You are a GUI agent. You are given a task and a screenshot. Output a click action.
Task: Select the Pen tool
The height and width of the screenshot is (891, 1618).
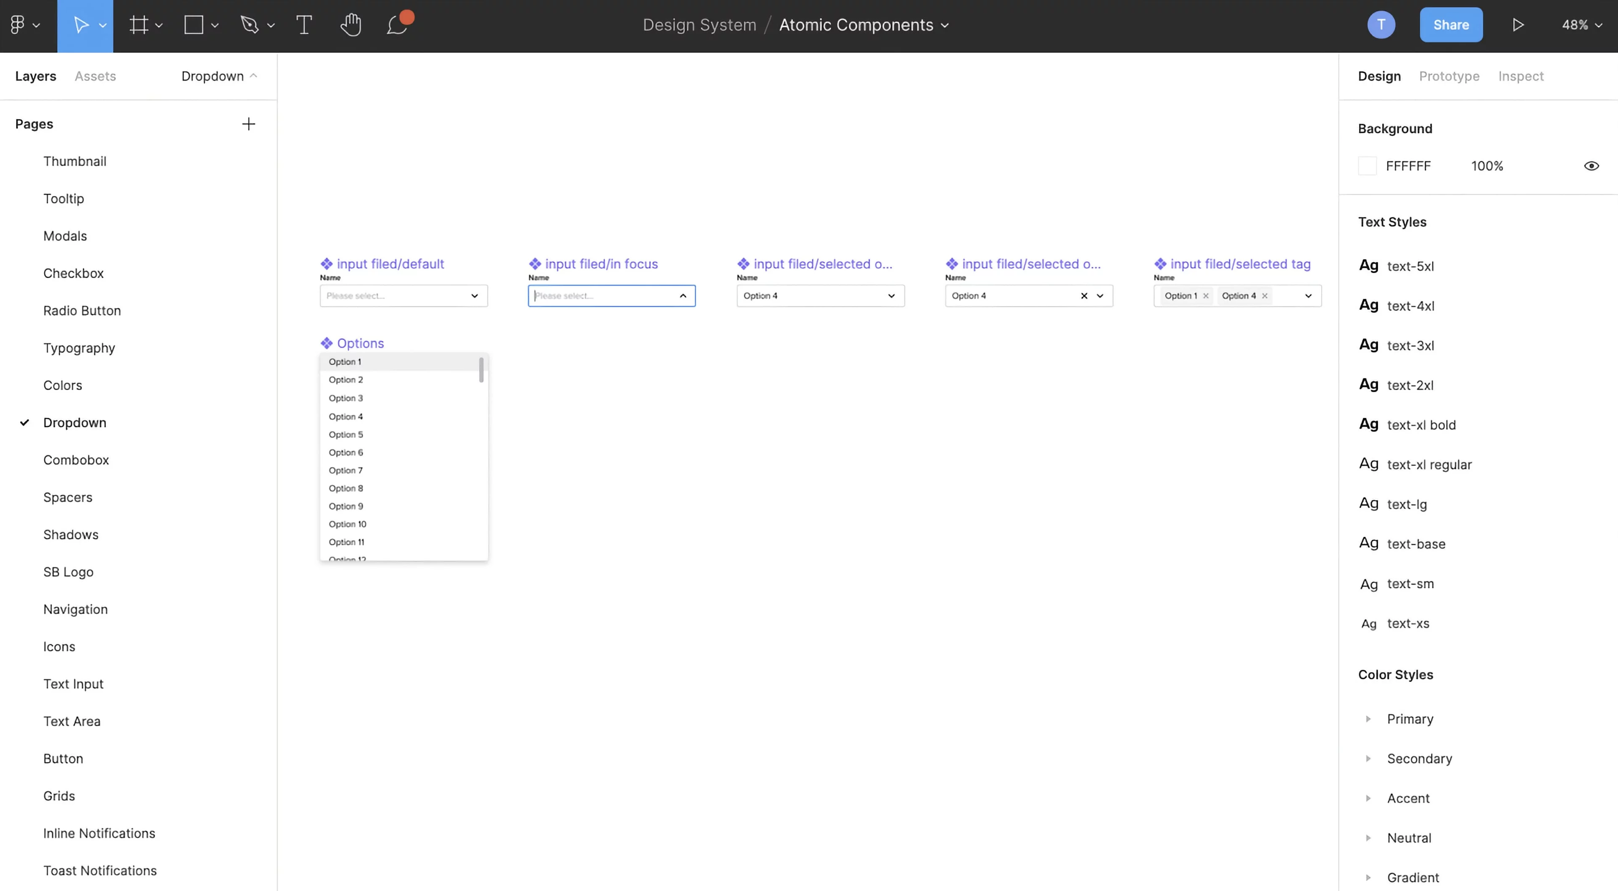click(x=250, y=25)
